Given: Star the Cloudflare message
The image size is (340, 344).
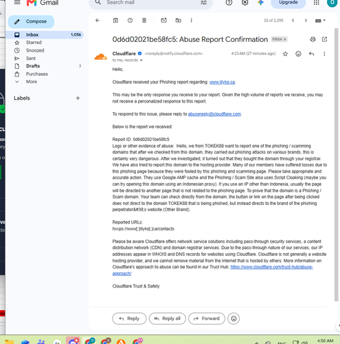Looking at the screenshot, I should pos(285,54).
